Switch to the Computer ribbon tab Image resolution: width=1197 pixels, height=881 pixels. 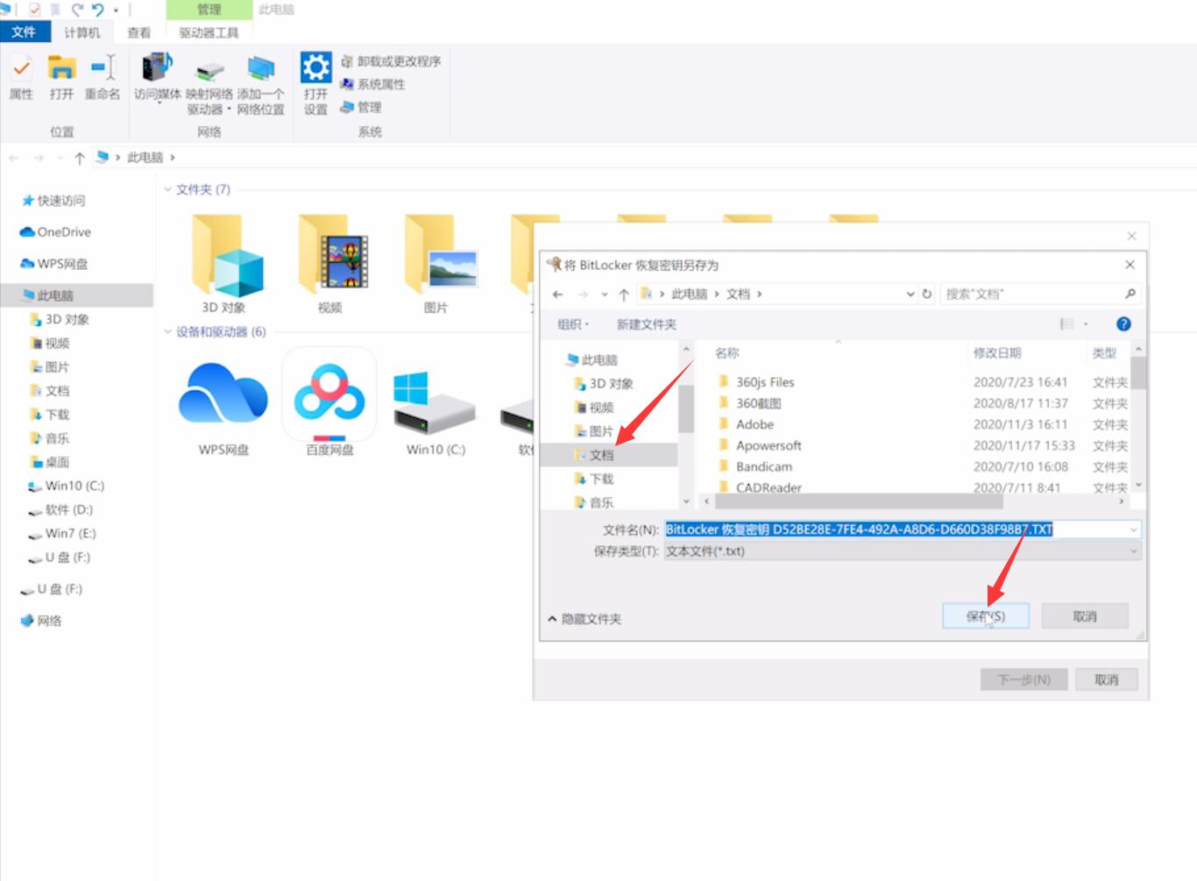(81, 32)
